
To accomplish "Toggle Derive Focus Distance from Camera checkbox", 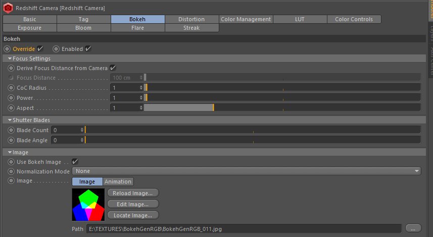I will [113, 68].
